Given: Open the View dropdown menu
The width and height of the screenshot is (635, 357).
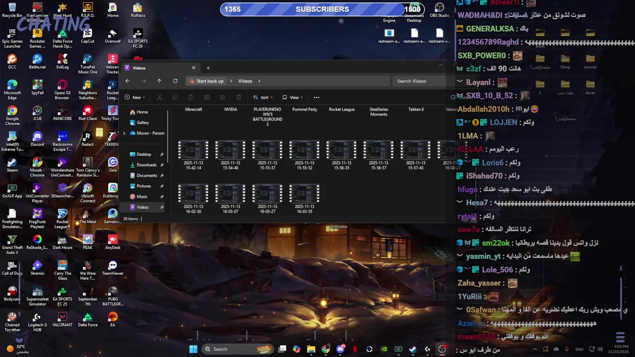Looking at the screenshot, I should pyautogui.click(x=293, y=97).
